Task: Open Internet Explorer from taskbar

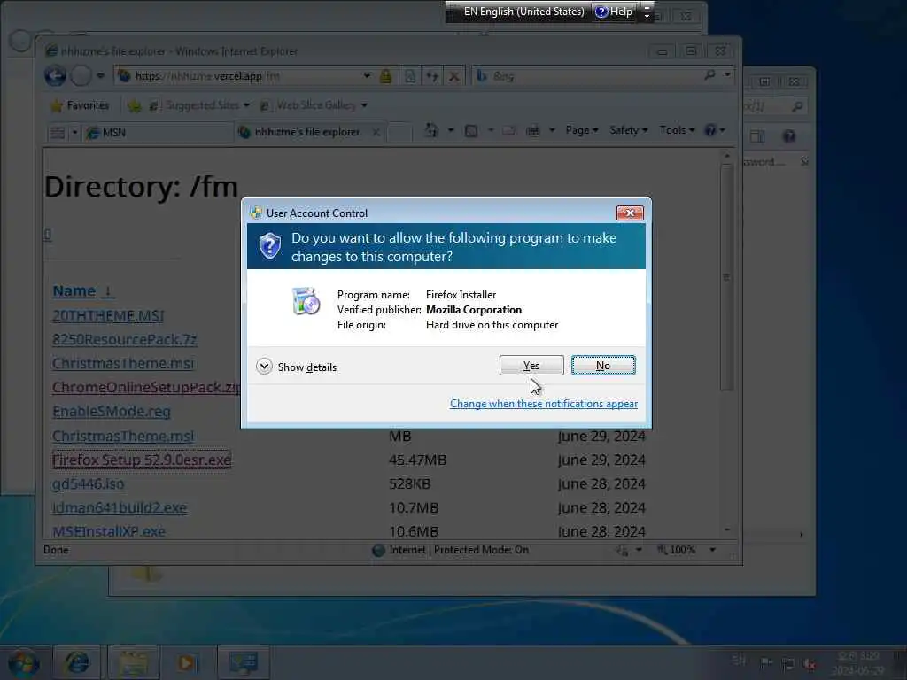Action: pyautogui.click(x=77, y=662)
